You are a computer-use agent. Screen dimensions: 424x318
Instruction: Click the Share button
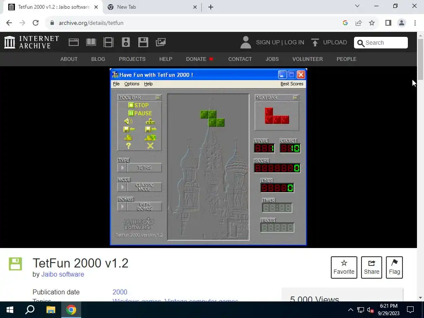coord(371,267)
